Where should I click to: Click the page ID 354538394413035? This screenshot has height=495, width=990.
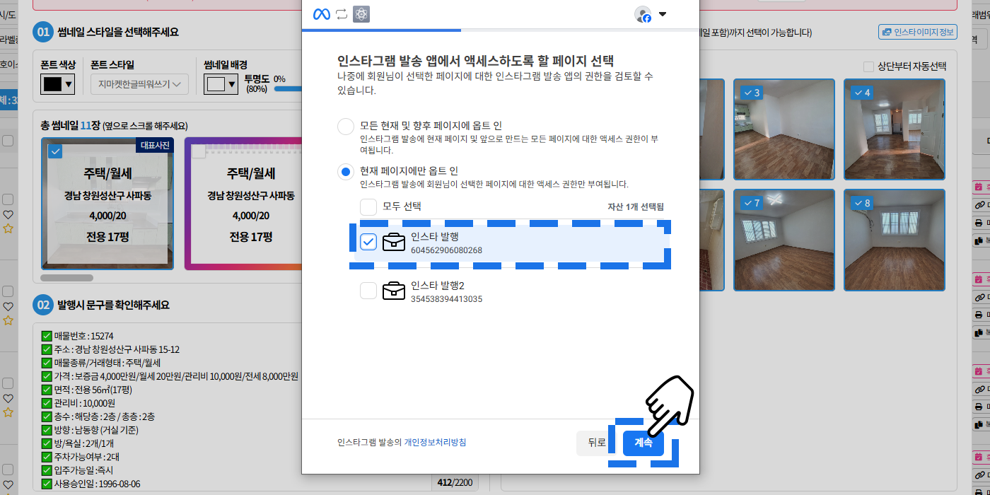click(446, 299)
